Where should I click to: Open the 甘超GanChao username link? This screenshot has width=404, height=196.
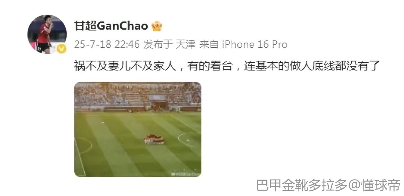111,26
